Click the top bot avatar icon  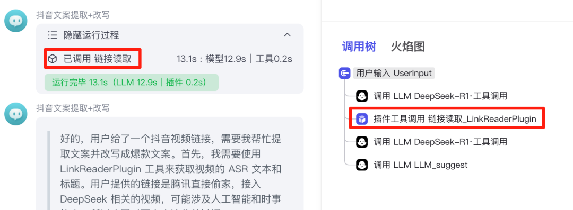point(16,21)
